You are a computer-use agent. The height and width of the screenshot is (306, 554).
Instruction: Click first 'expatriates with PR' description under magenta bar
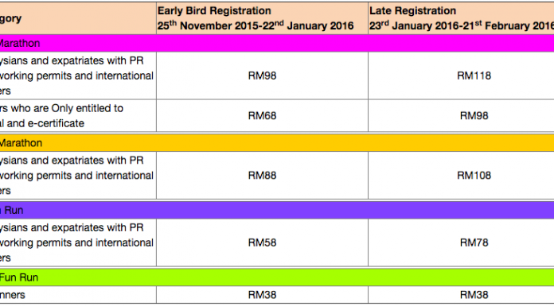coord(78,76)
